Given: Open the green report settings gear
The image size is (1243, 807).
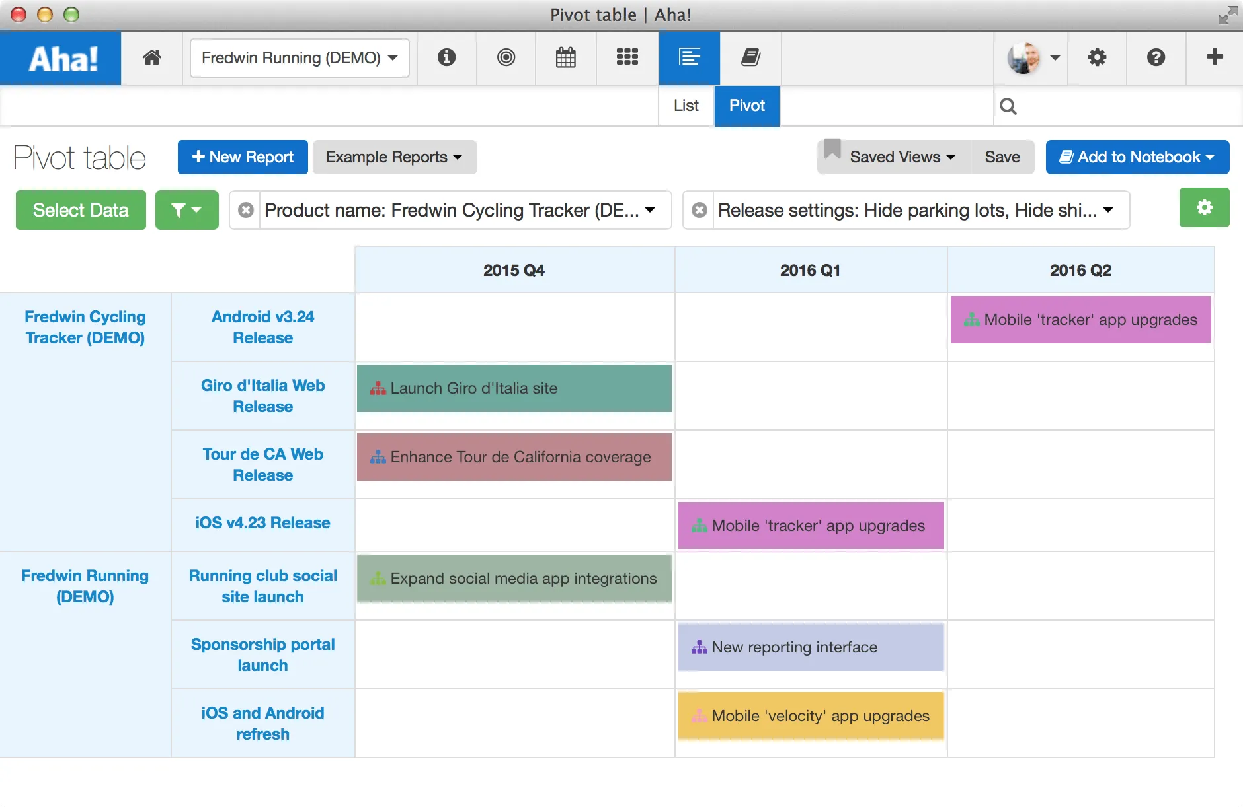Looking at the screenshot, I should (x=1204, y=207).
